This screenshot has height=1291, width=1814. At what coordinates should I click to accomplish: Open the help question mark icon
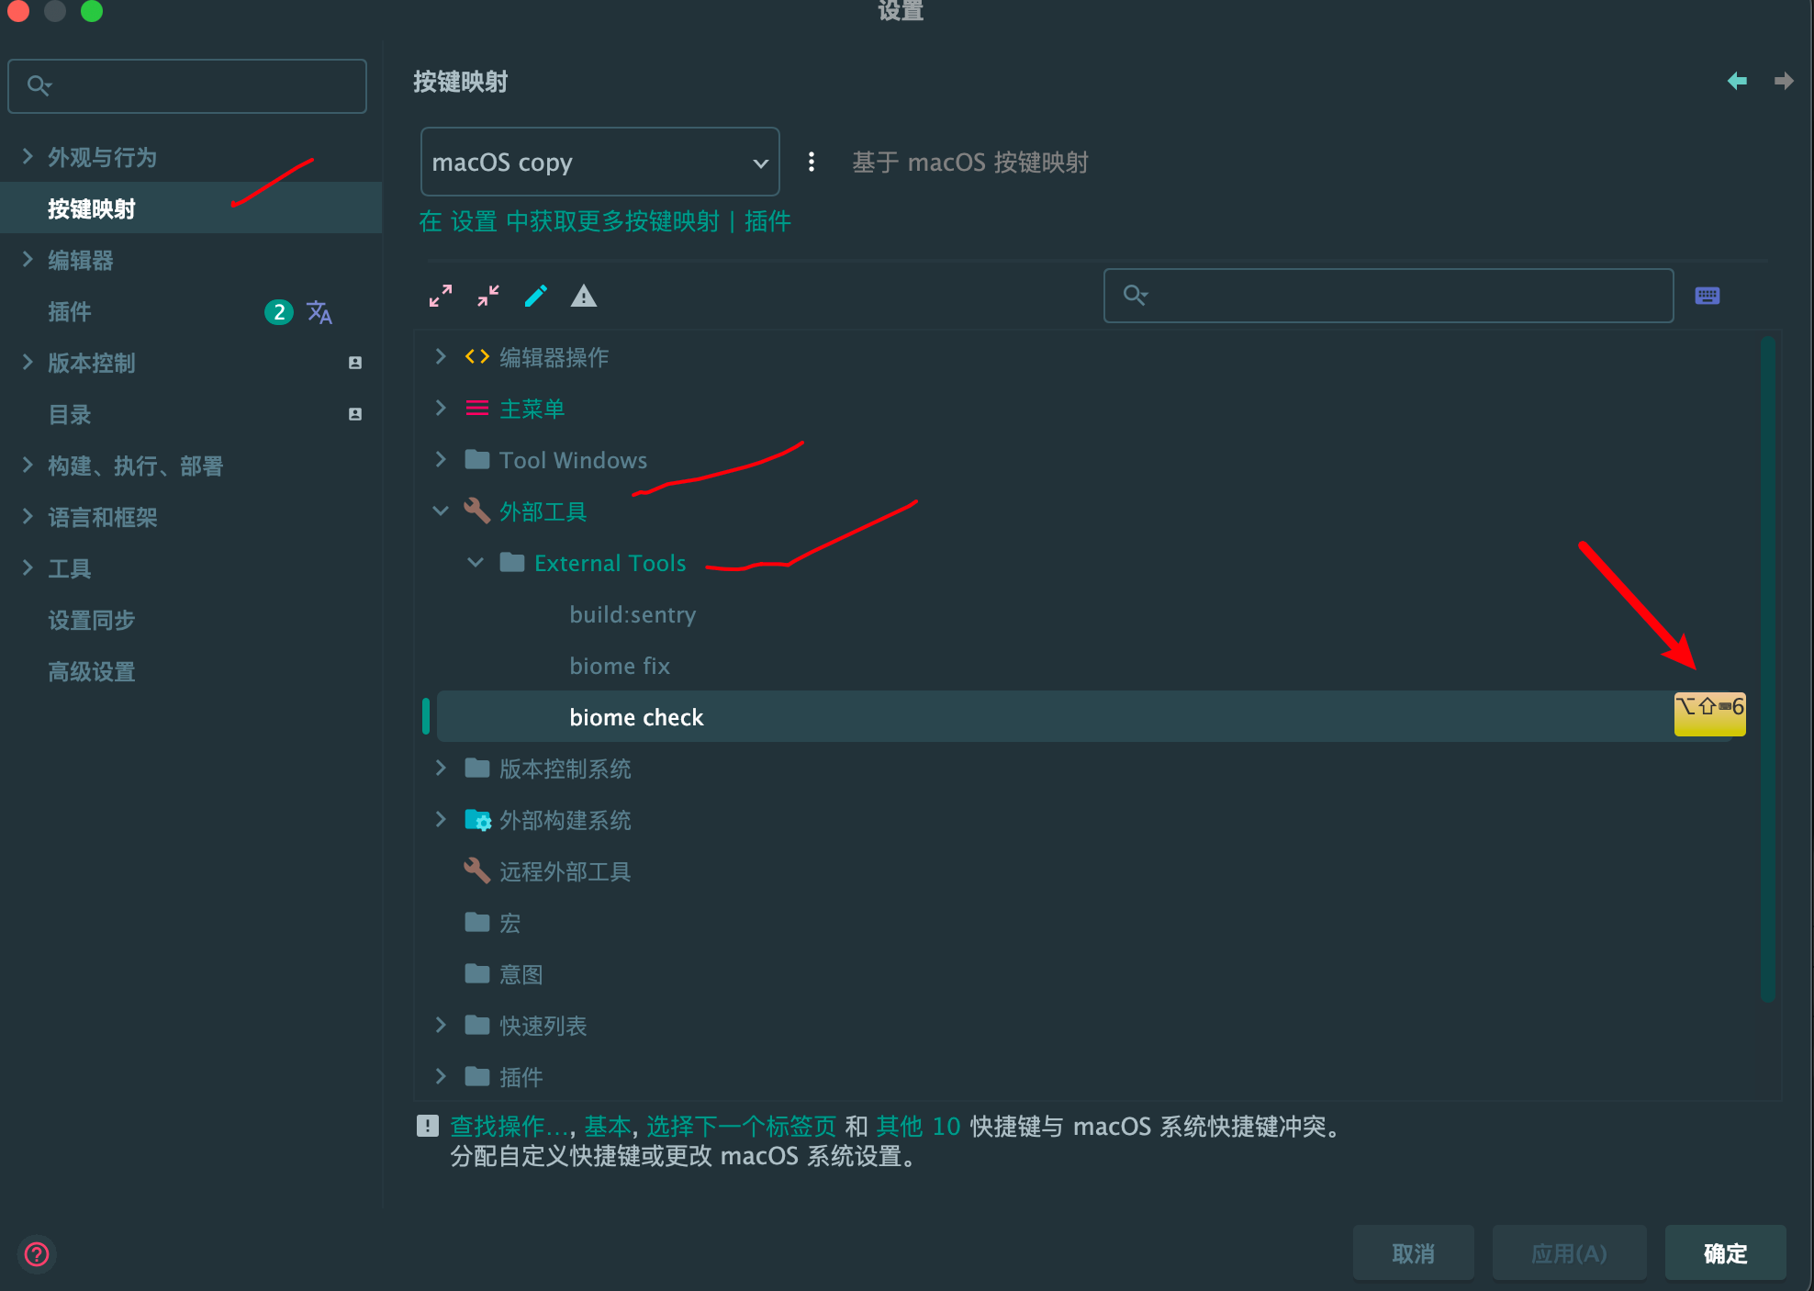(x=37, y=1253)
